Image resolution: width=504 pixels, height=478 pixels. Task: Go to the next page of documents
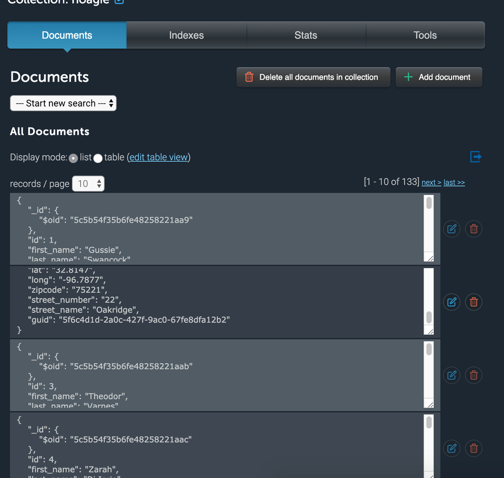(431, 182)
